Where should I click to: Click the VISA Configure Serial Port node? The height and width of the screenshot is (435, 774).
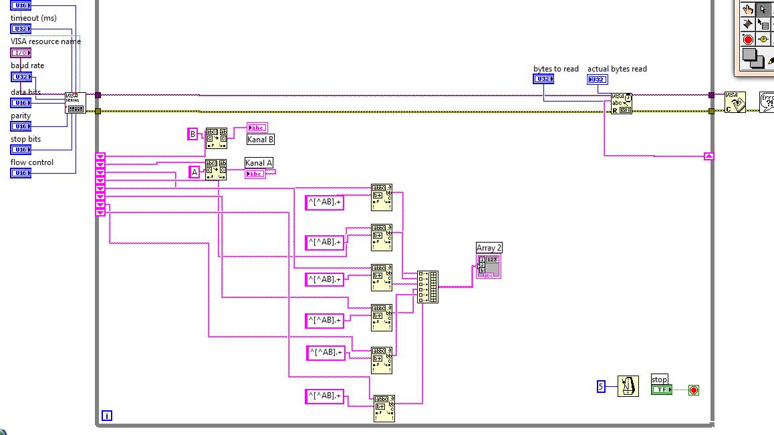point(75,103)
